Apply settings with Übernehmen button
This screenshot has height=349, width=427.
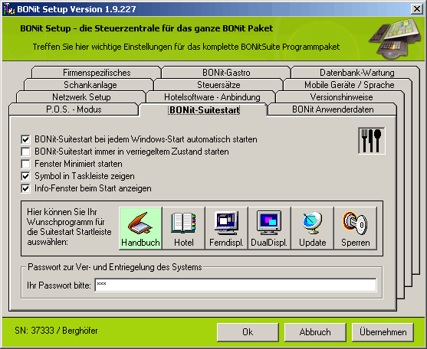[x=383, y=332]
